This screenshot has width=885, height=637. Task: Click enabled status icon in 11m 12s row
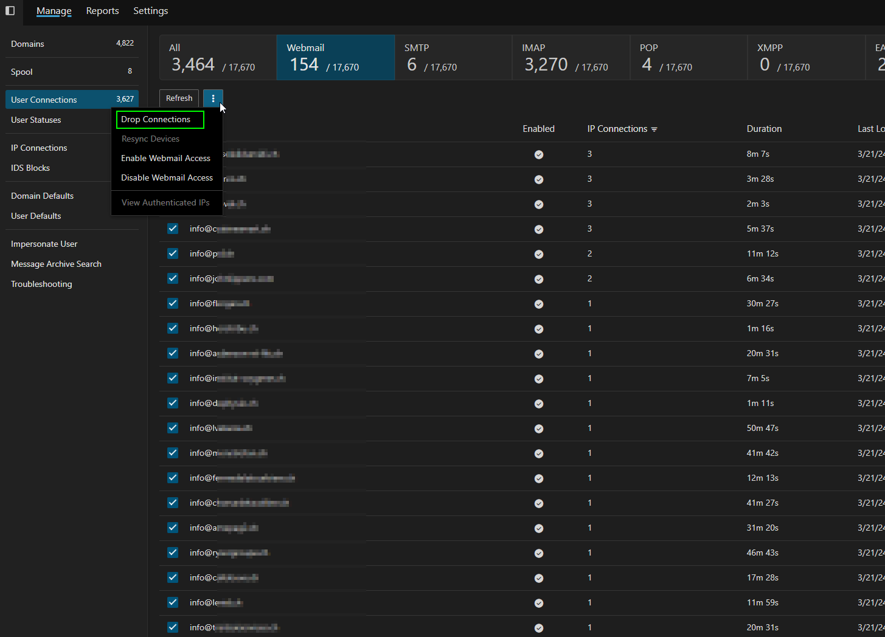pyautogui.click(x=539, y=254)
